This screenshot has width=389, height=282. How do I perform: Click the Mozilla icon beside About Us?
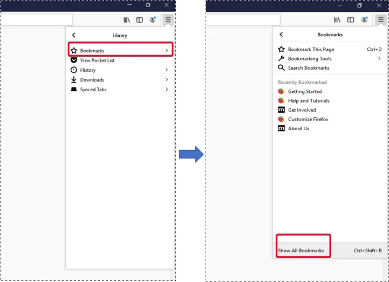281,128
